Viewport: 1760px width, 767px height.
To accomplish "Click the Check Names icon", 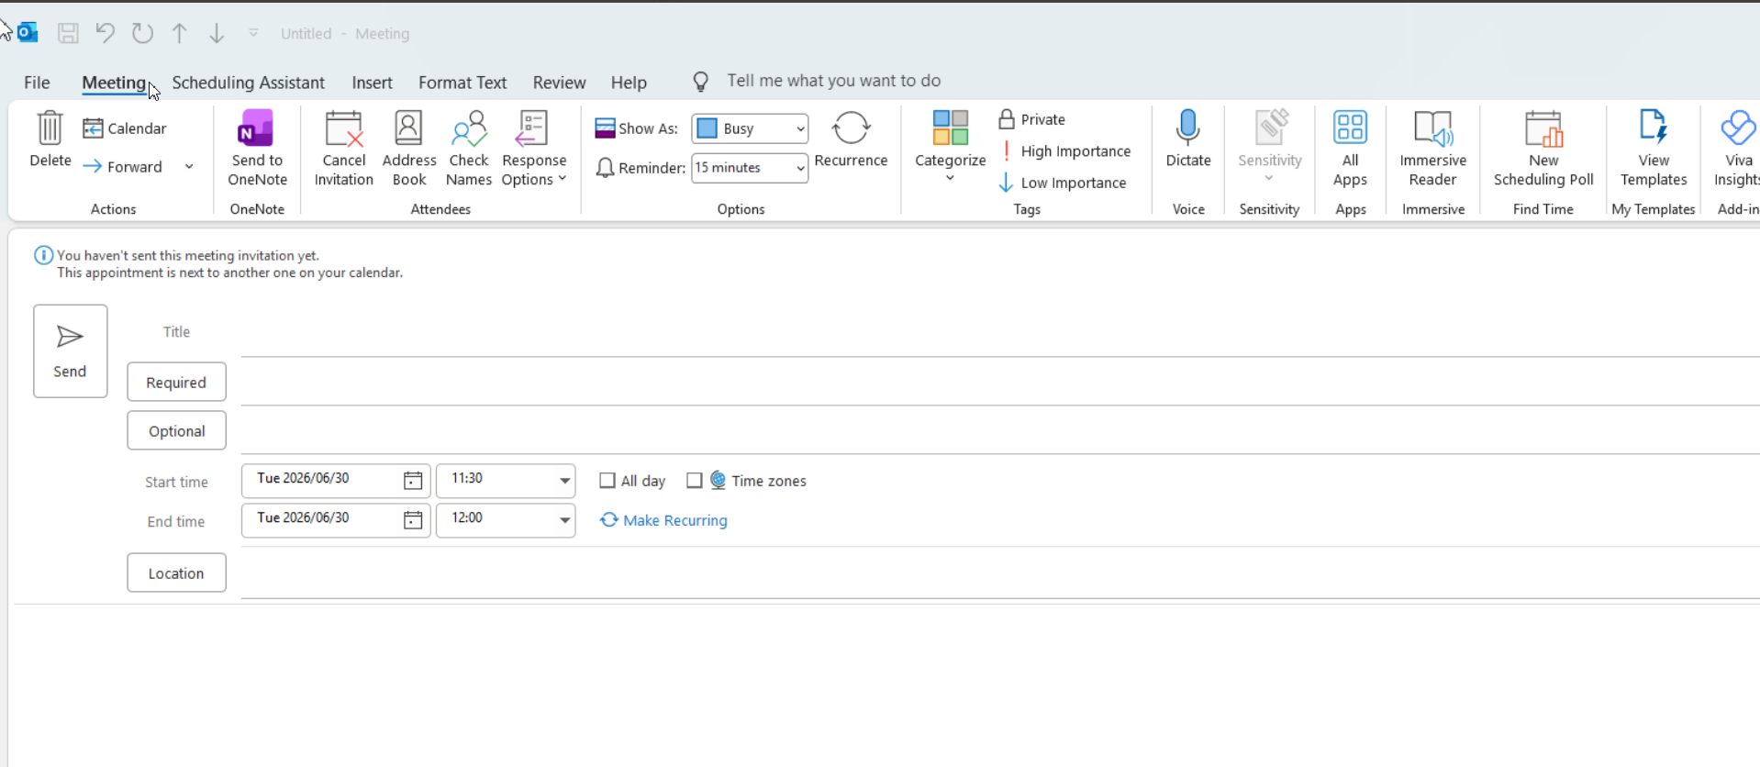I will tap(469, 129).
